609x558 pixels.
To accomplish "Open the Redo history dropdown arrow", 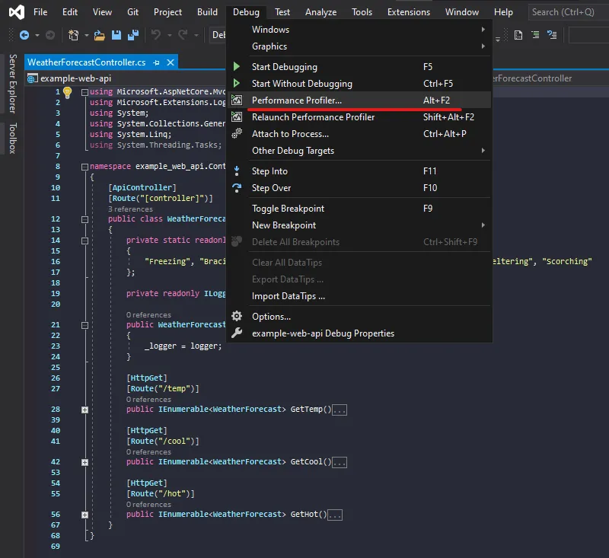I will [x=196, y=35].
